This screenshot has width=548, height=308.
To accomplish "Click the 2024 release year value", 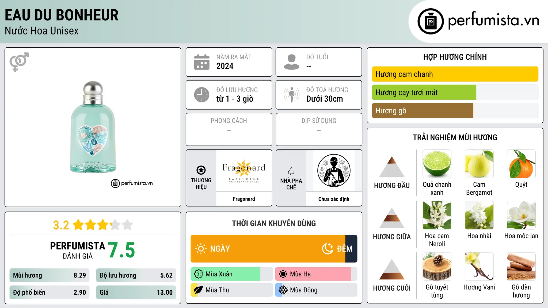I will tap(225, 66).
